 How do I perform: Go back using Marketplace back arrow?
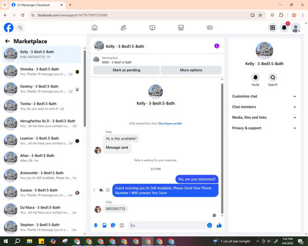coord(7,41)
